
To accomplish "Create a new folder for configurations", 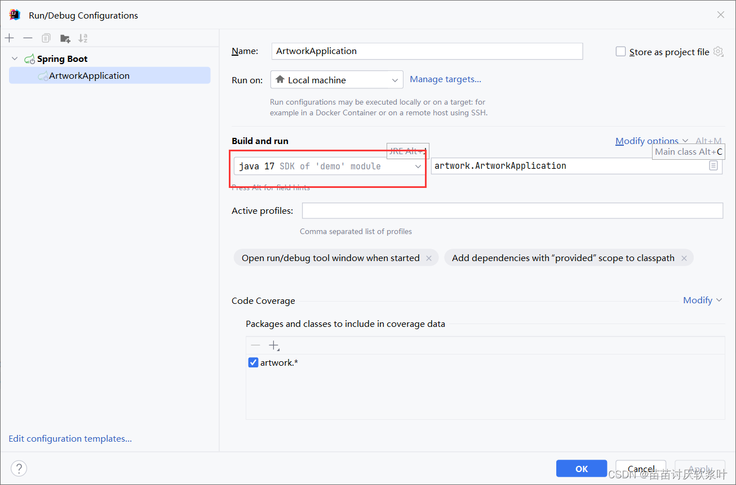I will 65,38.
